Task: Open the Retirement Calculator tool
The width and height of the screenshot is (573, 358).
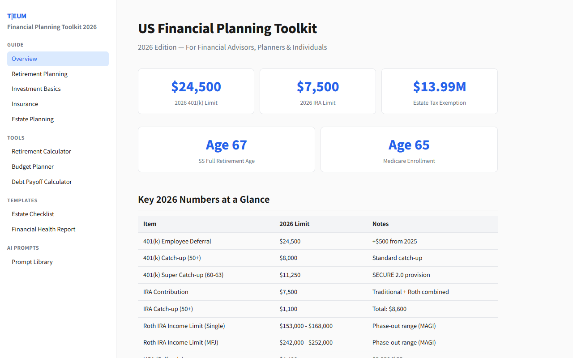Action: tap(41, 151)
